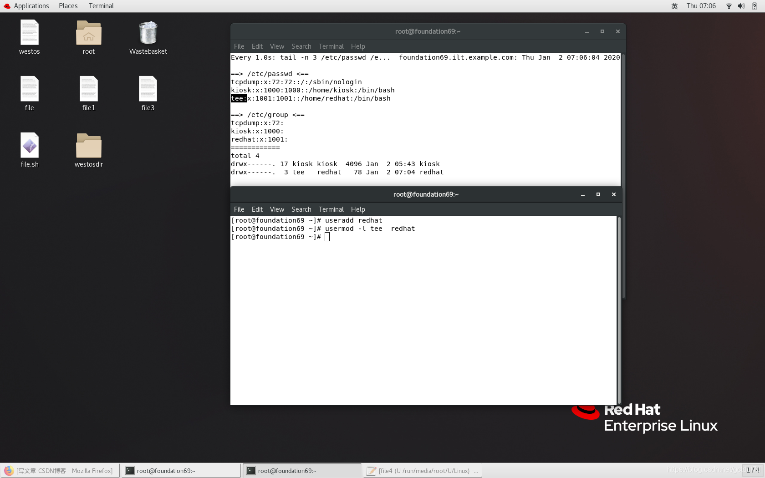Open Search menu in the front terminal window

[301, 209]
